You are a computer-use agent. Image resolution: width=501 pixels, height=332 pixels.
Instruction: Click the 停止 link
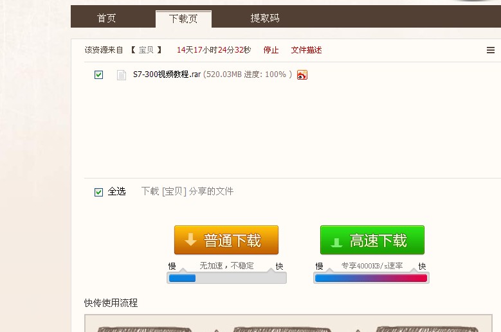click(x=271, y=50)
